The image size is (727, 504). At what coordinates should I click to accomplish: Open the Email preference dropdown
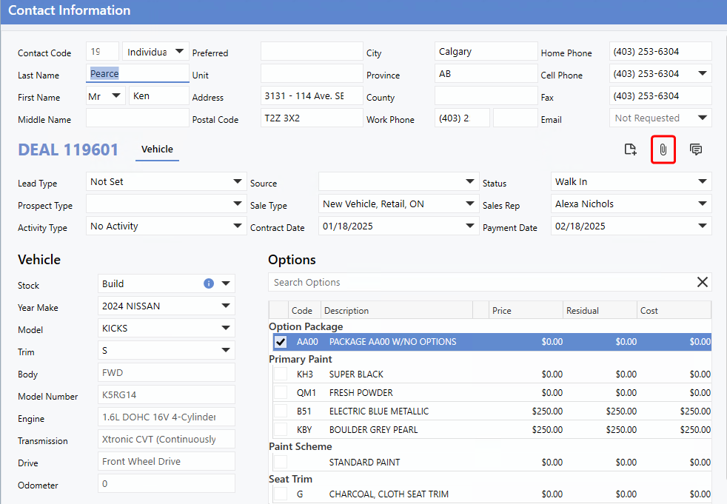[702, 118]
